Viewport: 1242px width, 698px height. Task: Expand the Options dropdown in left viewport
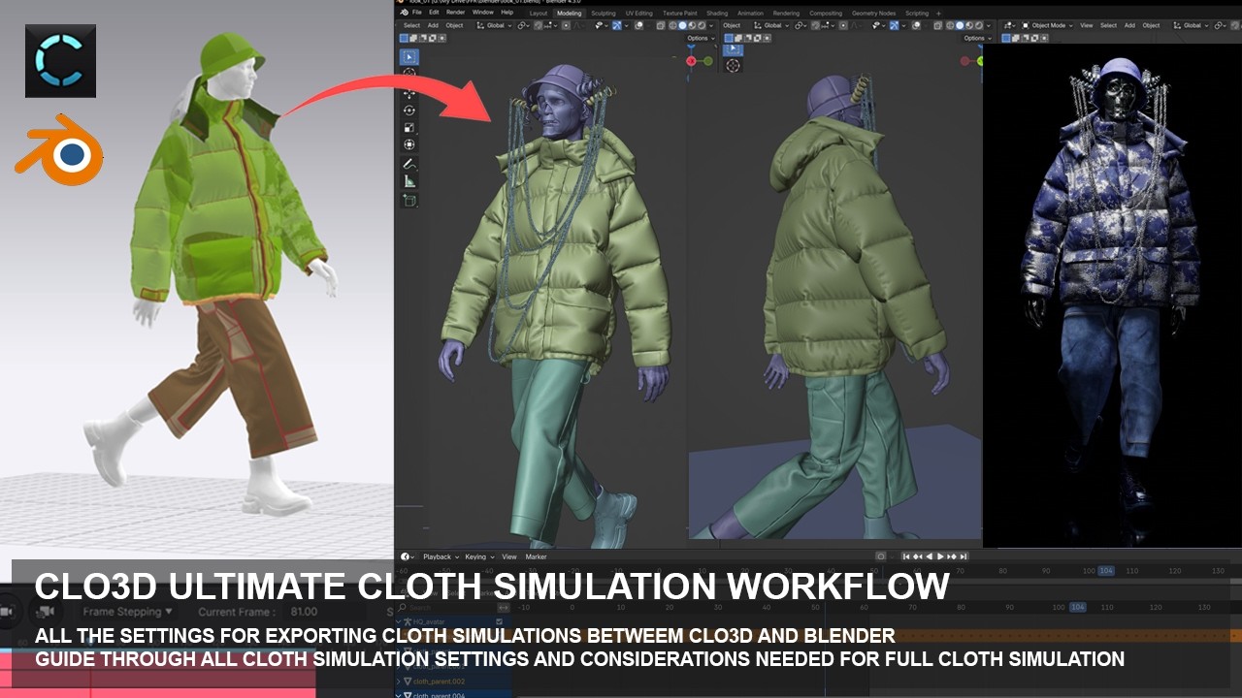tap(703, 38)
